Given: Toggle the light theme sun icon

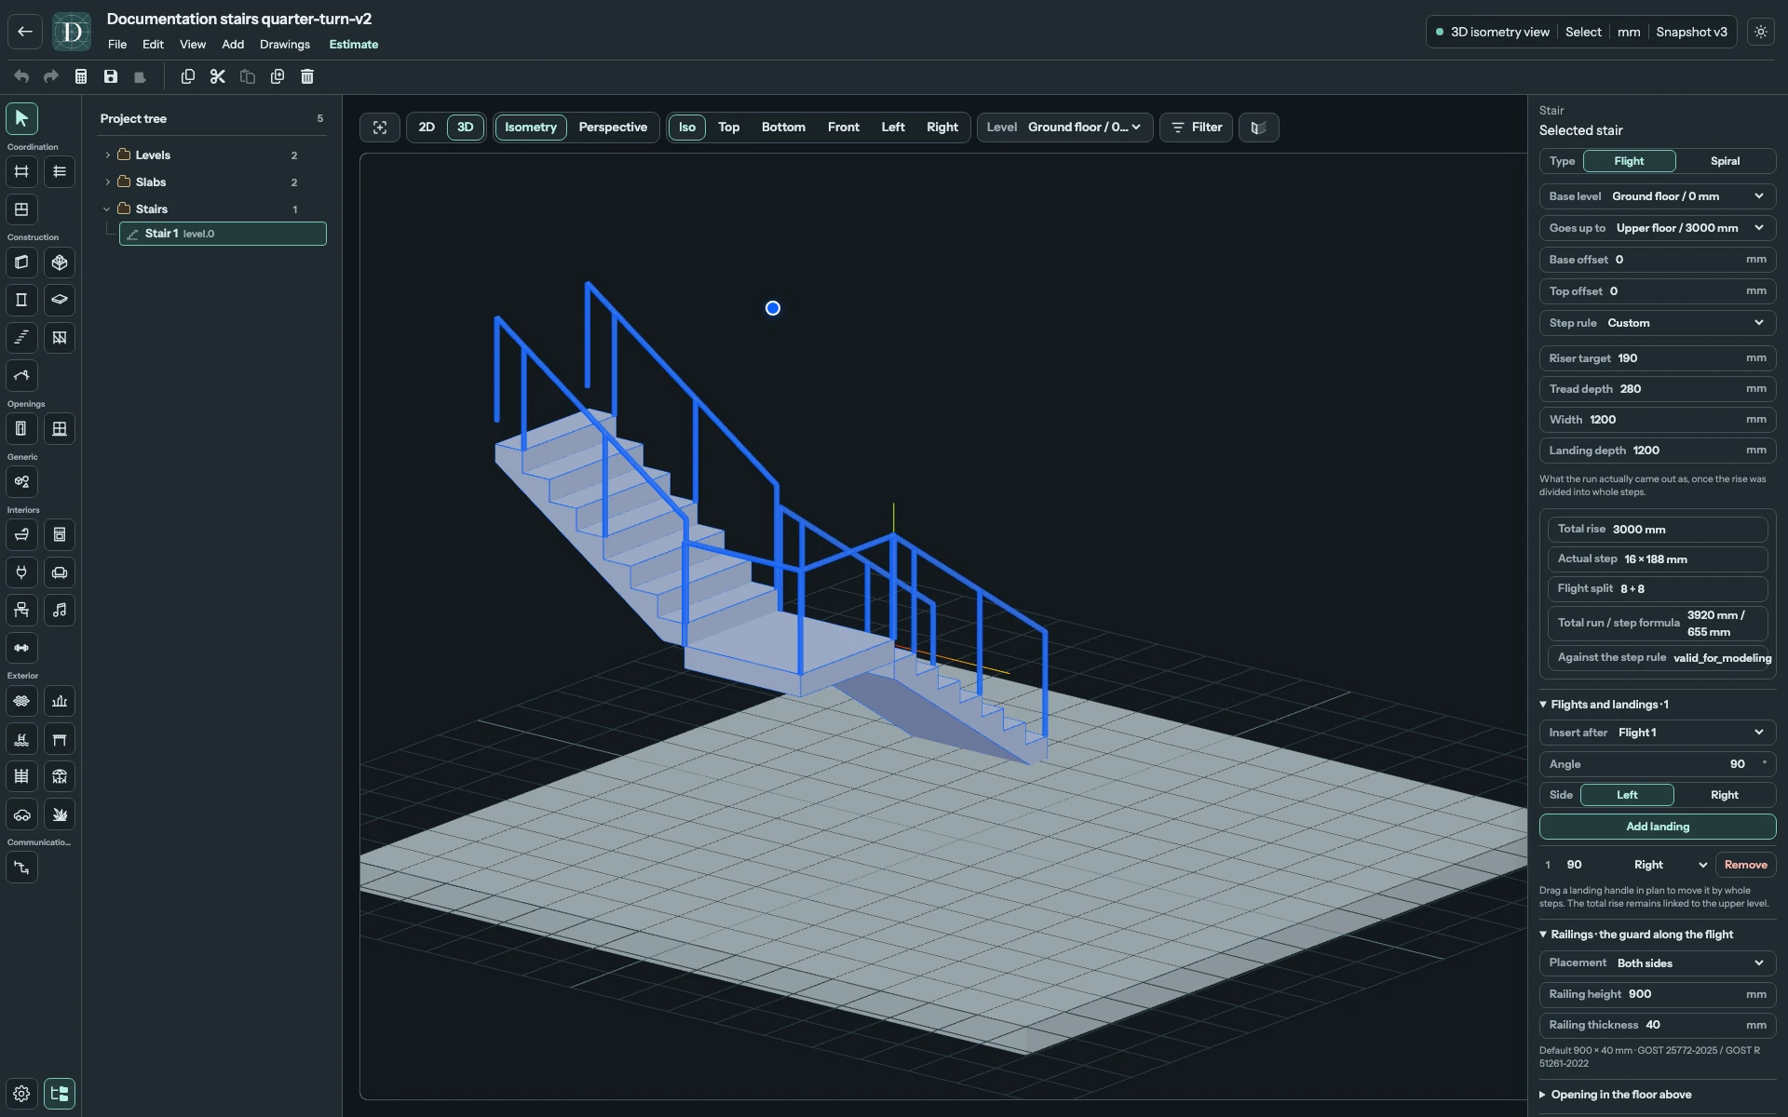Looking at the screenshot, I should (1760, 32).
